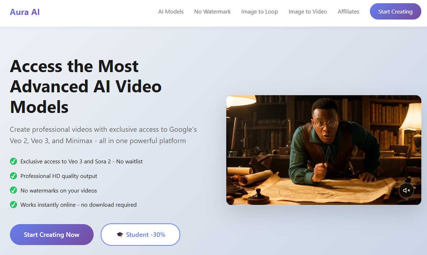The width and height of the screenshot is (427, 255).
Task: Open the AI Models menu item
Action: 171,11
